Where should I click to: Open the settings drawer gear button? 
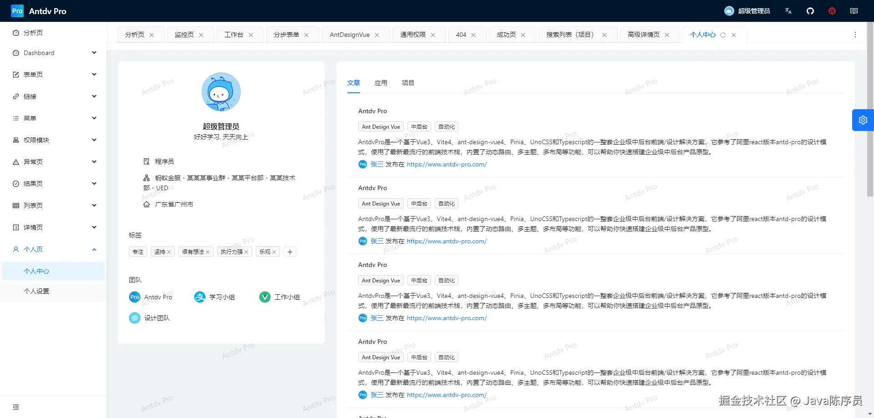coord(863,120)
